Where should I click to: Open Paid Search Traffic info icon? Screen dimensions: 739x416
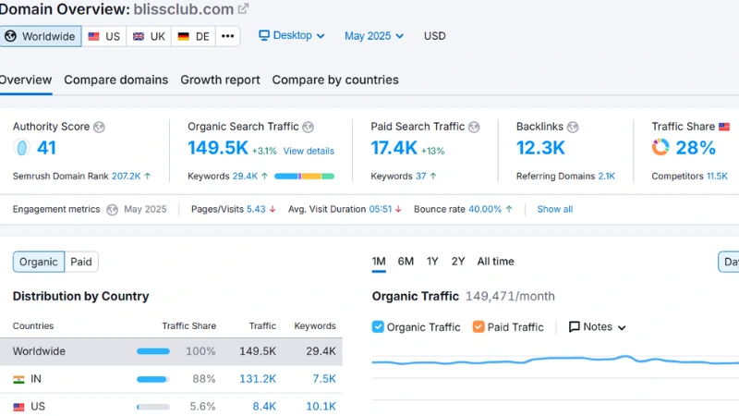(x=474, y=127)
